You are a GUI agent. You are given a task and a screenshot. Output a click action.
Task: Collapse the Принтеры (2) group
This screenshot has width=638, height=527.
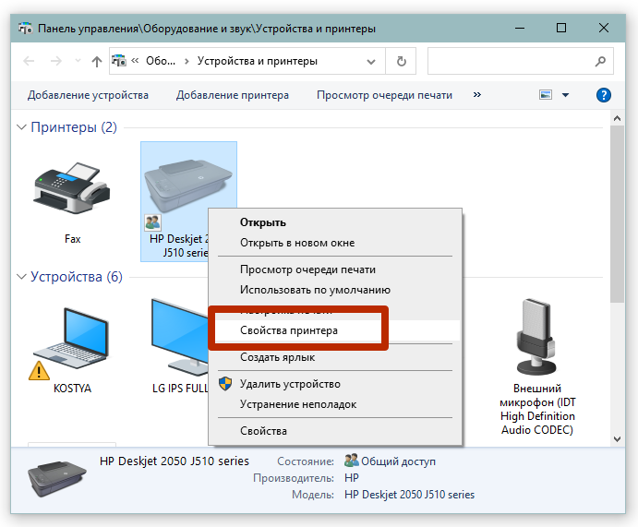point(21,126)
